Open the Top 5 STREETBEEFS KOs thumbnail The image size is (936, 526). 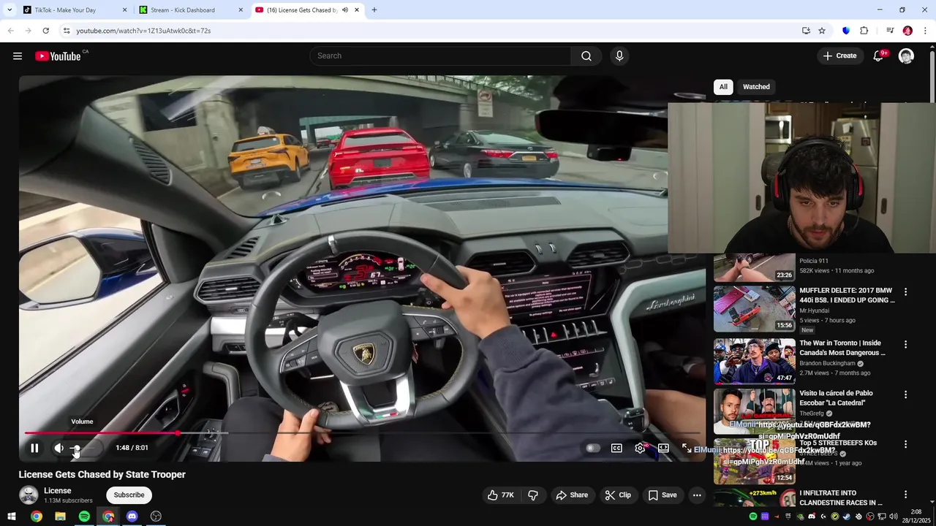point(754,461)
